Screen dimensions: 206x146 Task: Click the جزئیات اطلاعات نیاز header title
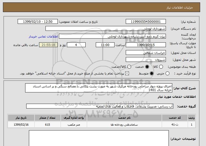(180, 8)
